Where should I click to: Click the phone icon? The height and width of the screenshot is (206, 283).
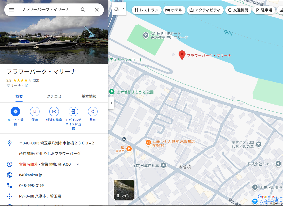pos(10,186)
